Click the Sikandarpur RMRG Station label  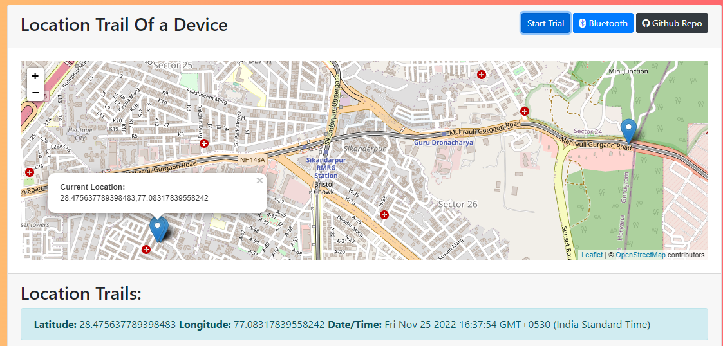(x=326, y=167)
